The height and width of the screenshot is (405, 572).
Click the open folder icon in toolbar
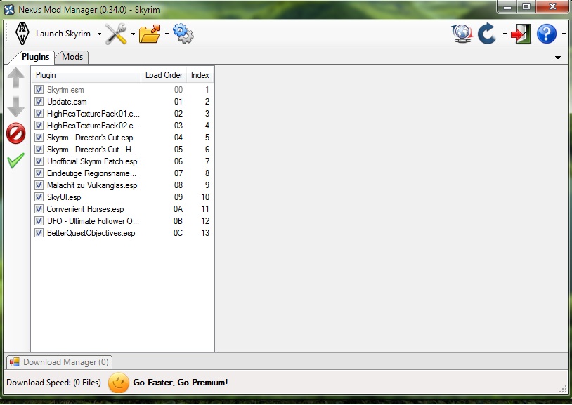click(x=149, y=34)
